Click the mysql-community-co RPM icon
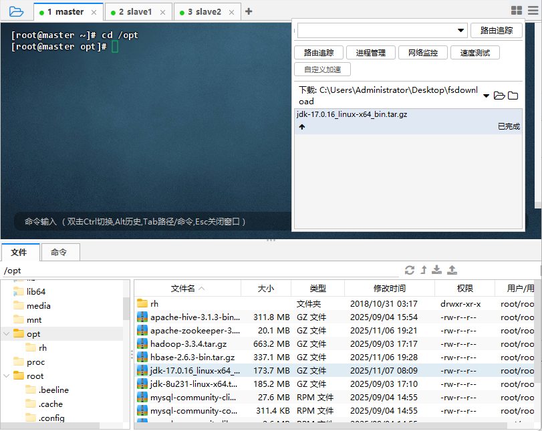 142,410
